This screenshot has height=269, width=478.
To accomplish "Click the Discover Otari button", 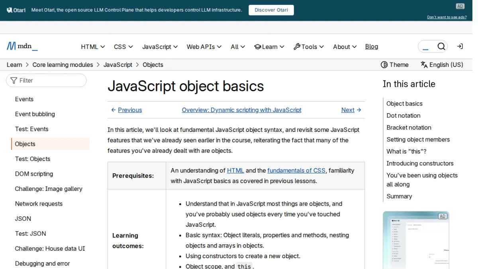I will coord(271,10).
